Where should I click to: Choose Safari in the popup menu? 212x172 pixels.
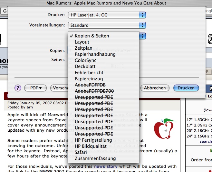coord(103,152)
